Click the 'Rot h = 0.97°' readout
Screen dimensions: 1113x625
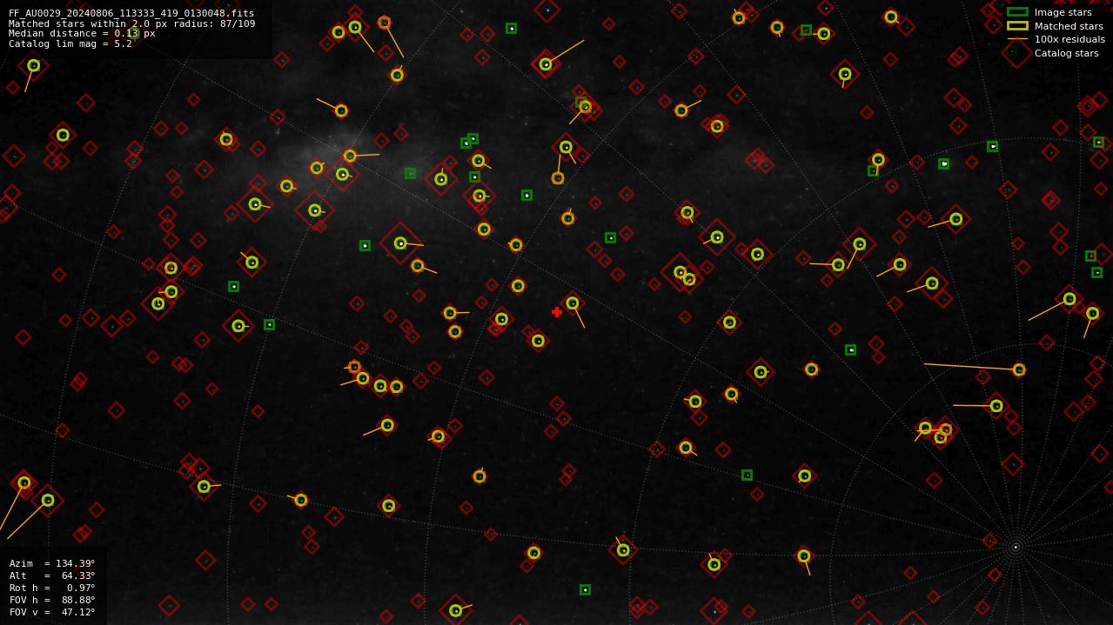[52, 588]
